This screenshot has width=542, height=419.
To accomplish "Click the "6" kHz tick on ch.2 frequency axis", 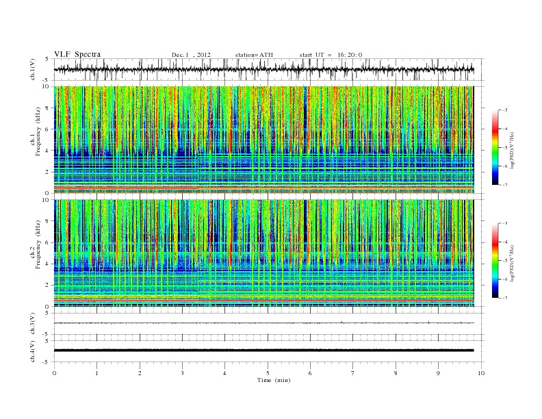I will [x=48, y=242].
